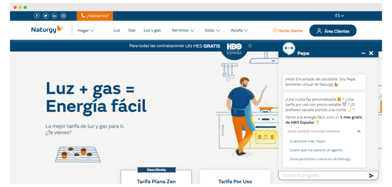The height and width of the screenshot is (187, 392).
Task: Expand the Solar menu
Action: pos(212,30)
